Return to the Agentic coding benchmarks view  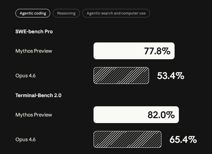(33, 13)
